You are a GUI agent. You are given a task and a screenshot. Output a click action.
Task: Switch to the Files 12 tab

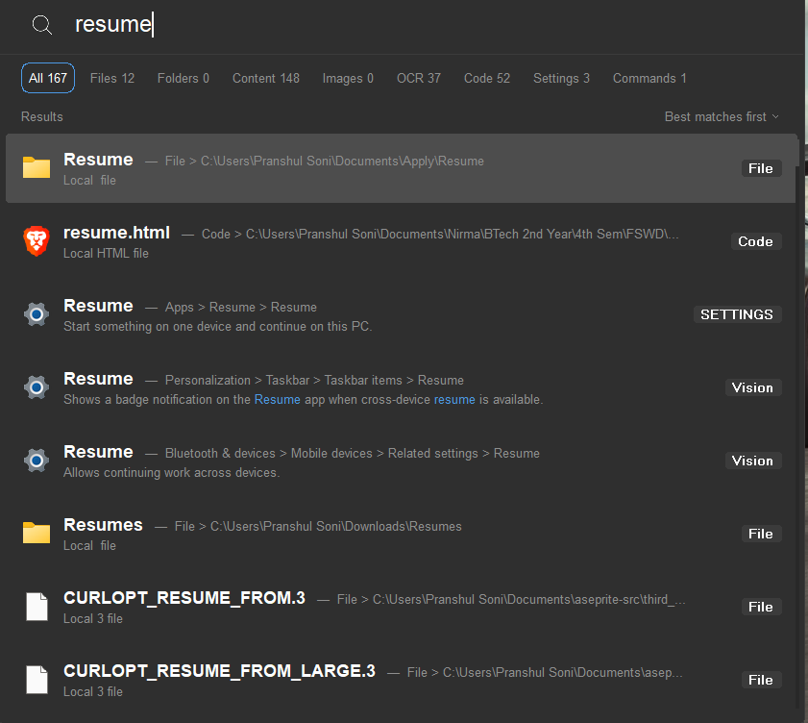pos(112,79)
